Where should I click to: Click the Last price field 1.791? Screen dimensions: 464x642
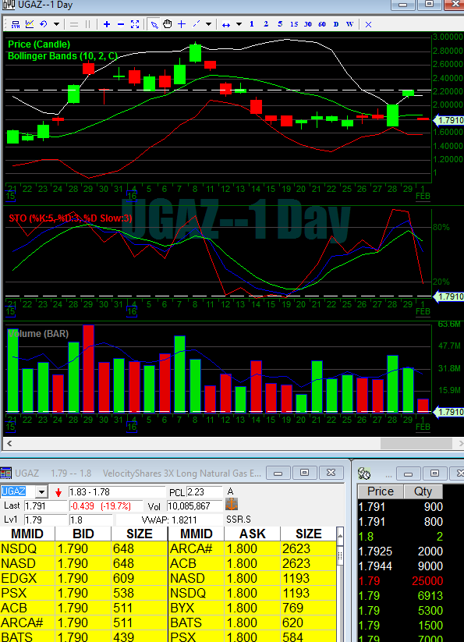click(x=45, y=506)
